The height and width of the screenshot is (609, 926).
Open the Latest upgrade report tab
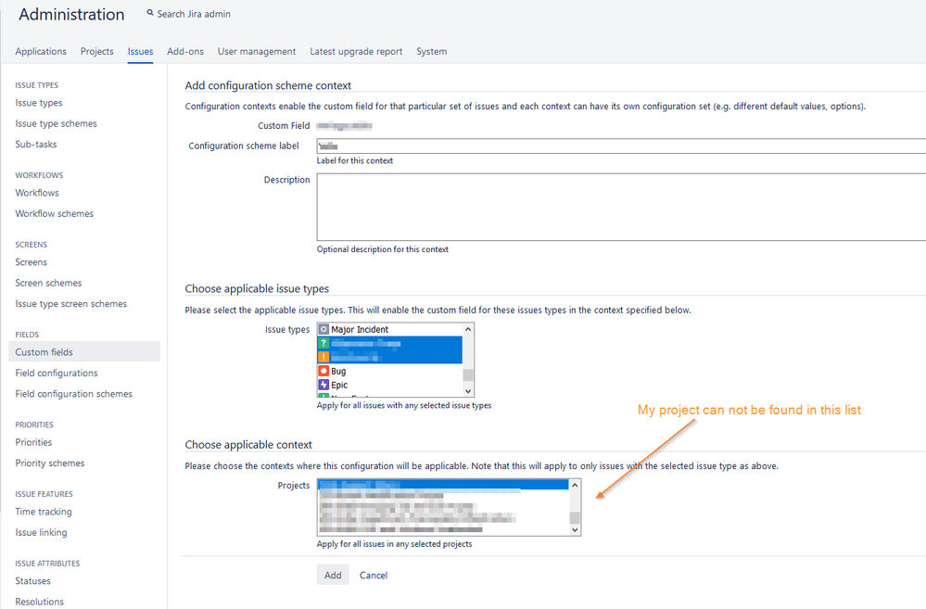356,51
